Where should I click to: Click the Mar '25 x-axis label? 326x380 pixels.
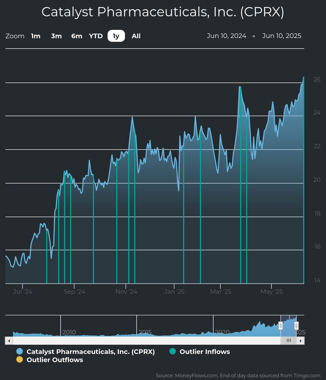point(221,292)
